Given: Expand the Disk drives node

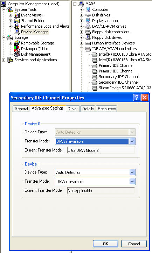Looking at the screenshot, I should click(81, 15).
